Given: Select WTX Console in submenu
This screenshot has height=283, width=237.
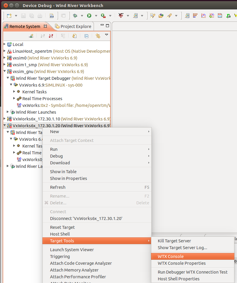Looking at the screenshot, I should pos(193,256).
